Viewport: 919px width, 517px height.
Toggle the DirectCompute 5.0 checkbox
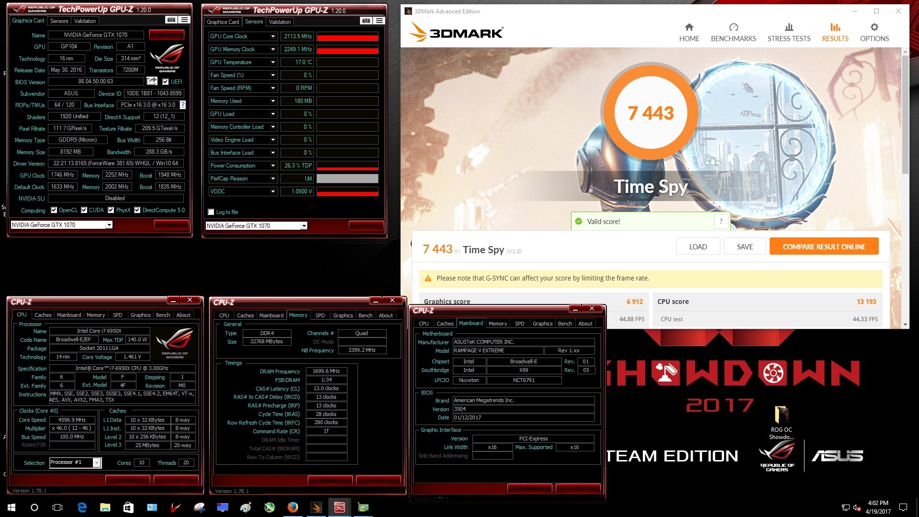click(x=137, y=210)
